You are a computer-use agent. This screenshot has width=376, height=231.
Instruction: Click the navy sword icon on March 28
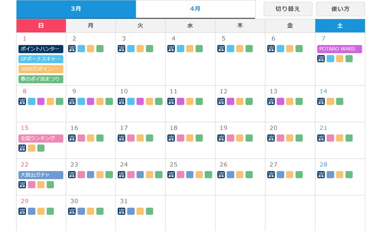pyautogui.click(x=321, y=175)
